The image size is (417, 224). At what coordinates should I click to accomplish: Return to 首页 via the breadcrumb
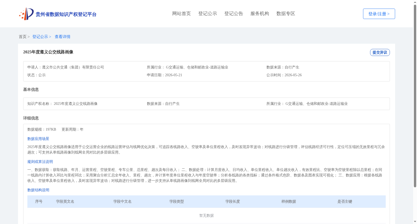[x=23, y=37]
